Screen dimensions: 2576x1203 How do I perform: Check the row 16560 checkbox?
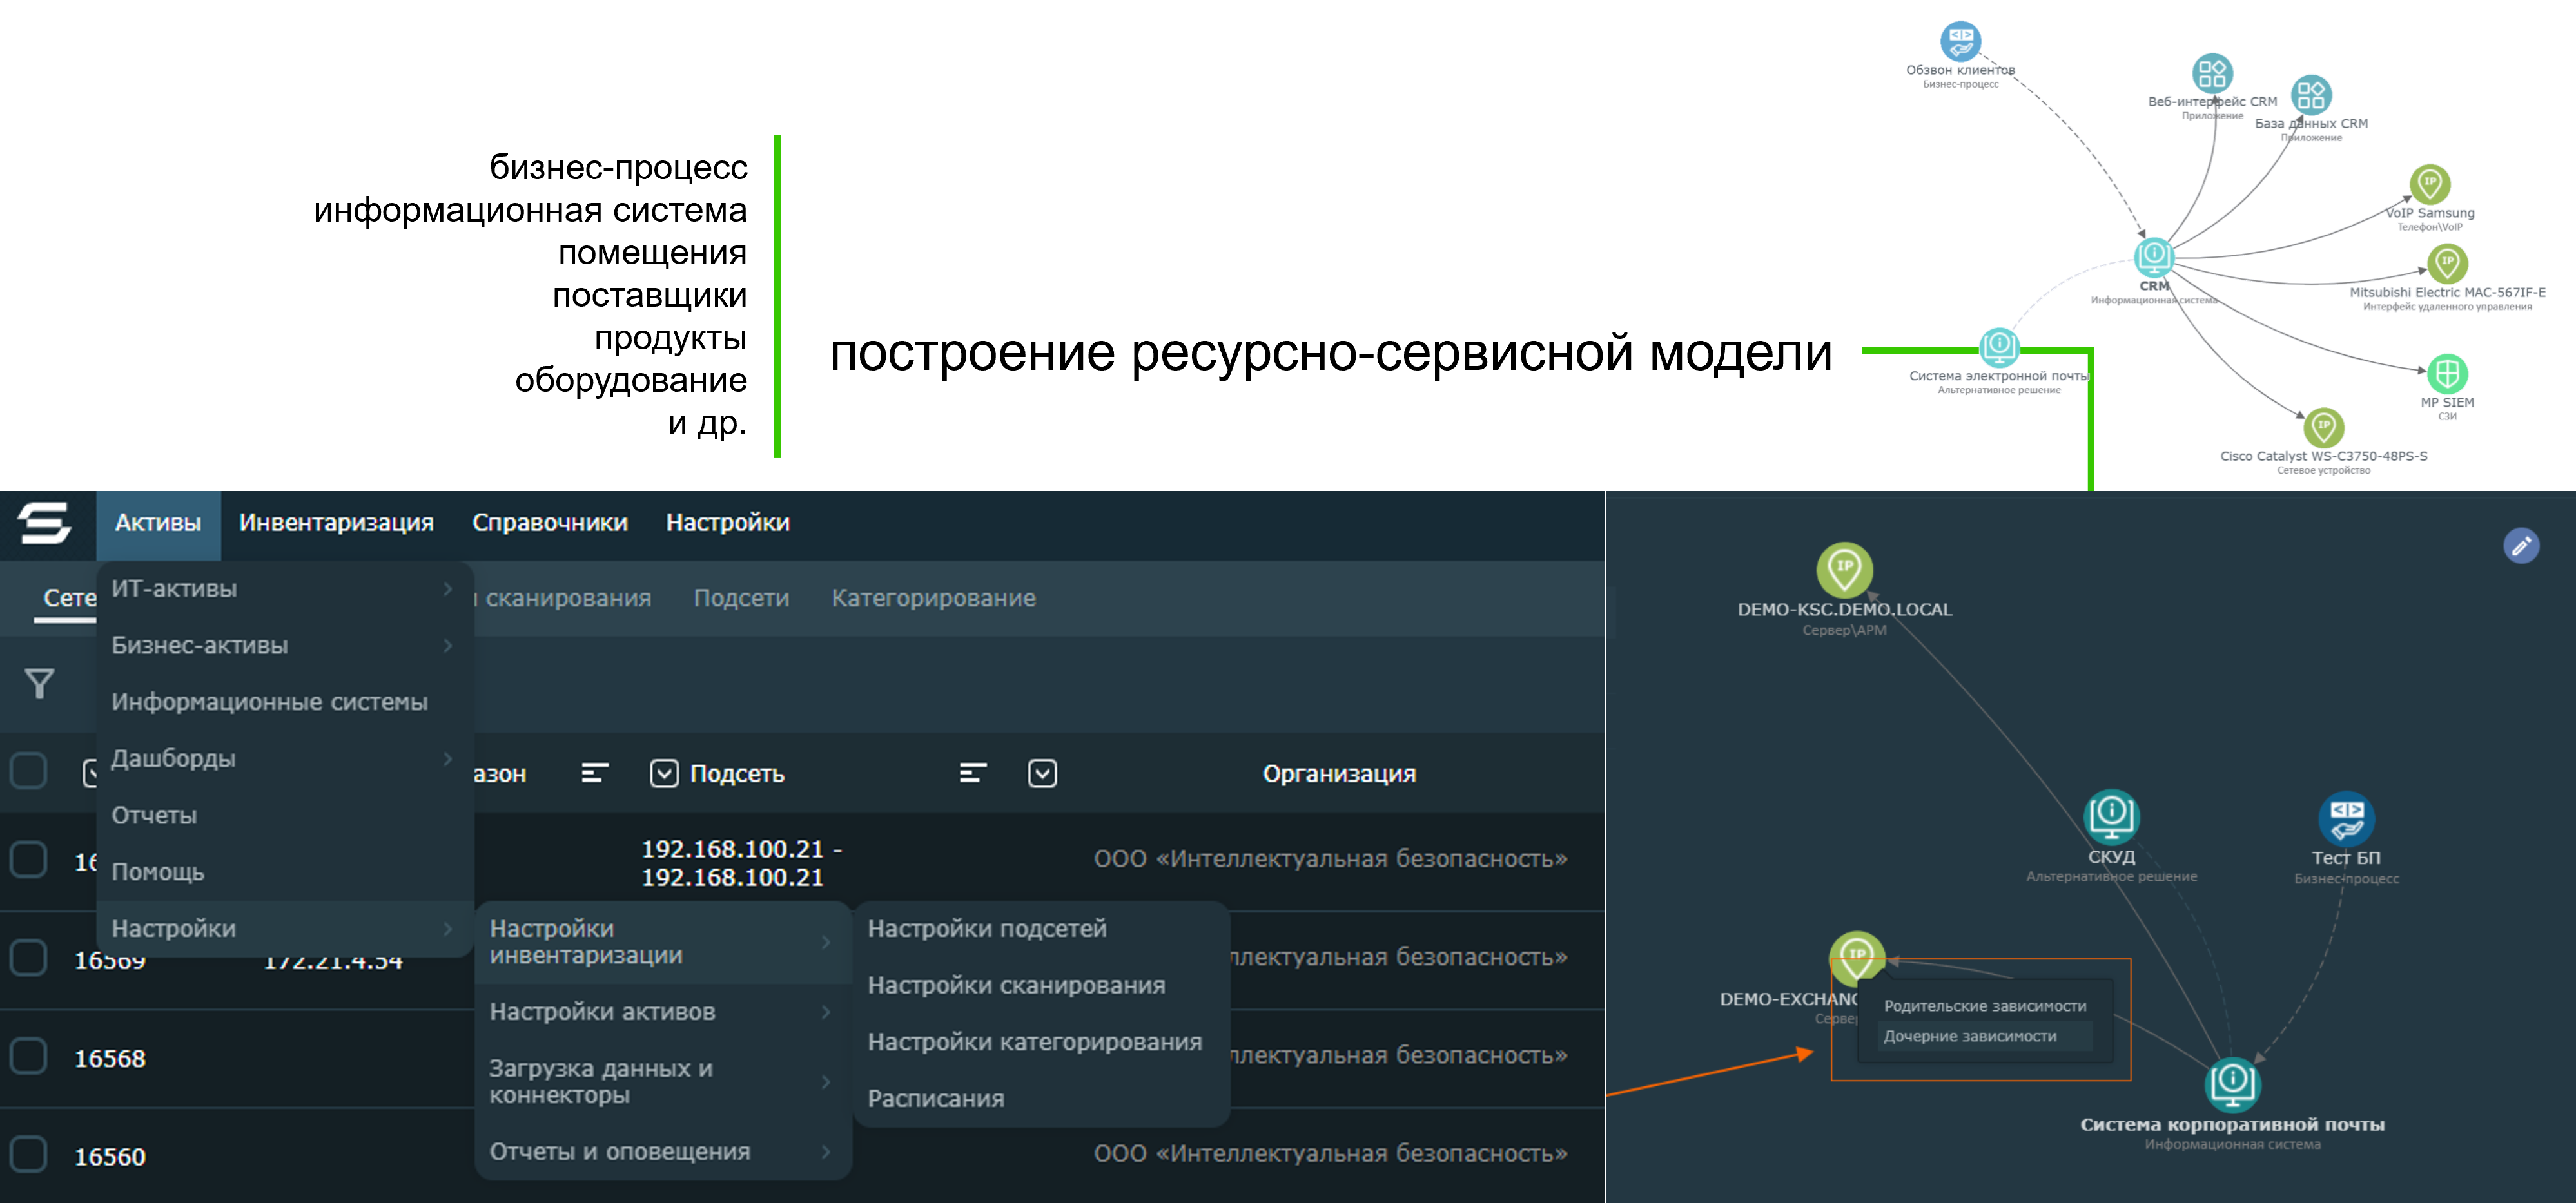pyautogui.click(x=28, y=1154)
